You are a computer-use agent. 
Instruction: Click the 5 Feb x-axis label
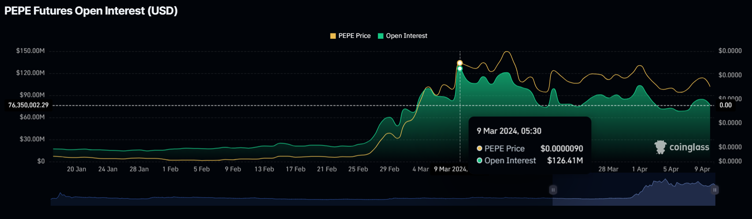pyautogui.click(x=201, y=169)
